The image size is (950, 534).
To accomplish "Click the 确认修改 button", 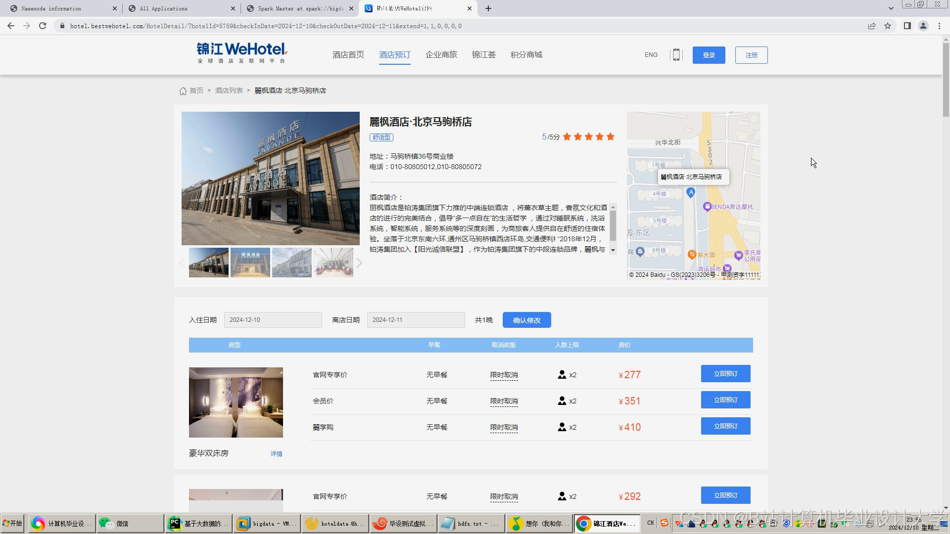I will pyautogui.click(x=526, y=320).
